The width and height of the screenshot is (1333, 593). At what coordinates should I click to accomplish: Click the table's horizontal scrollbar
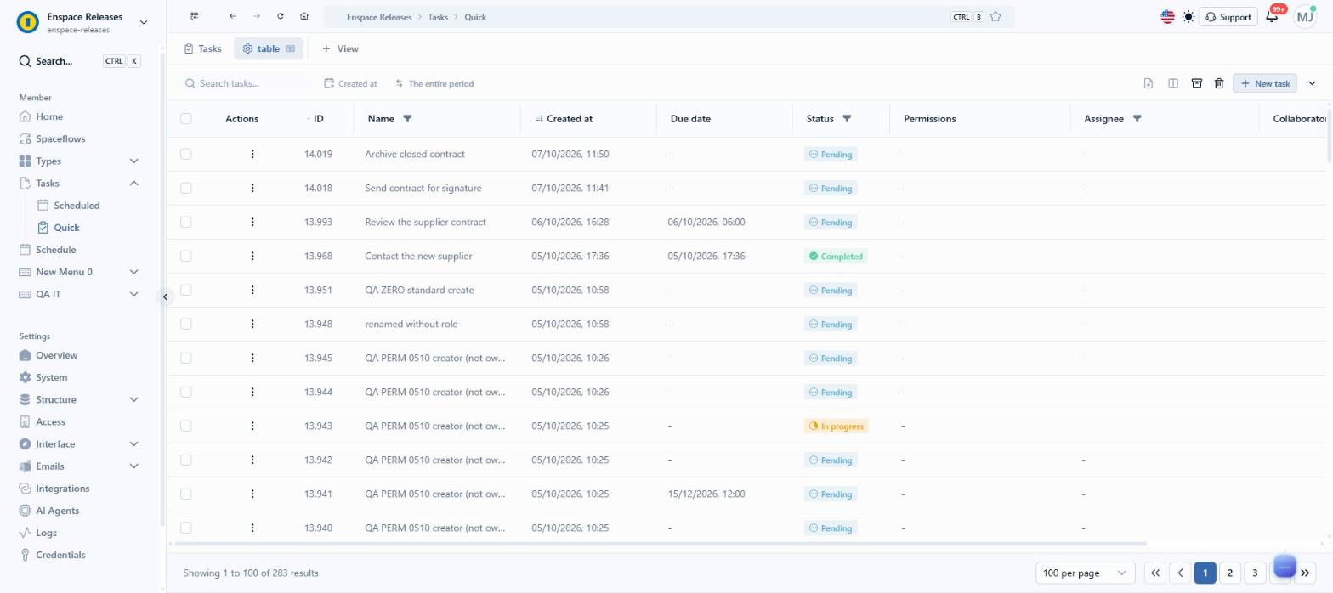[x=659, y=543]
